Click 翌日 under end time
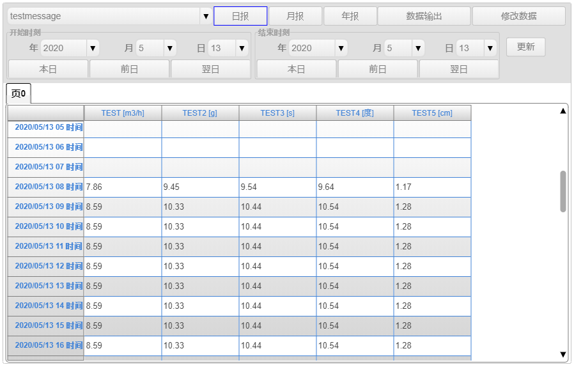 tap(458, 69)
